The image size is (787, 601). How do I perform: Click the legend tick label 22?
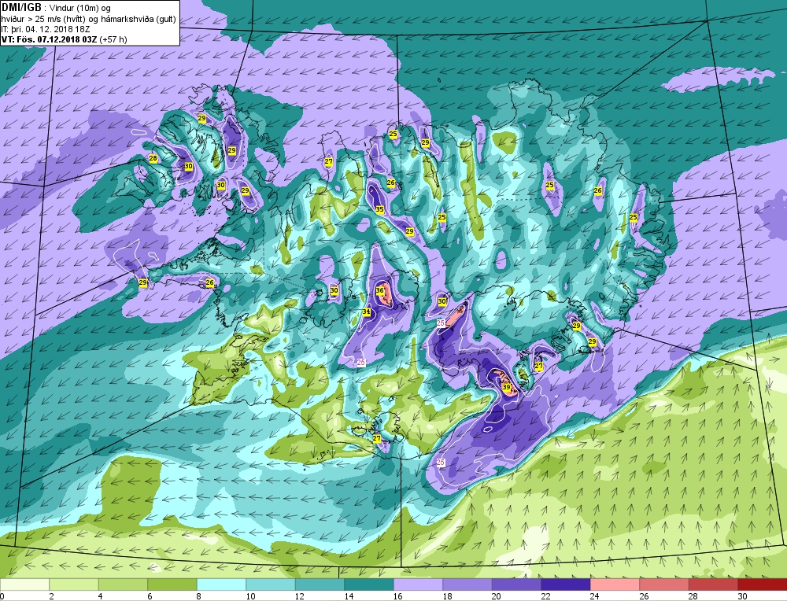tap(545, 596)
